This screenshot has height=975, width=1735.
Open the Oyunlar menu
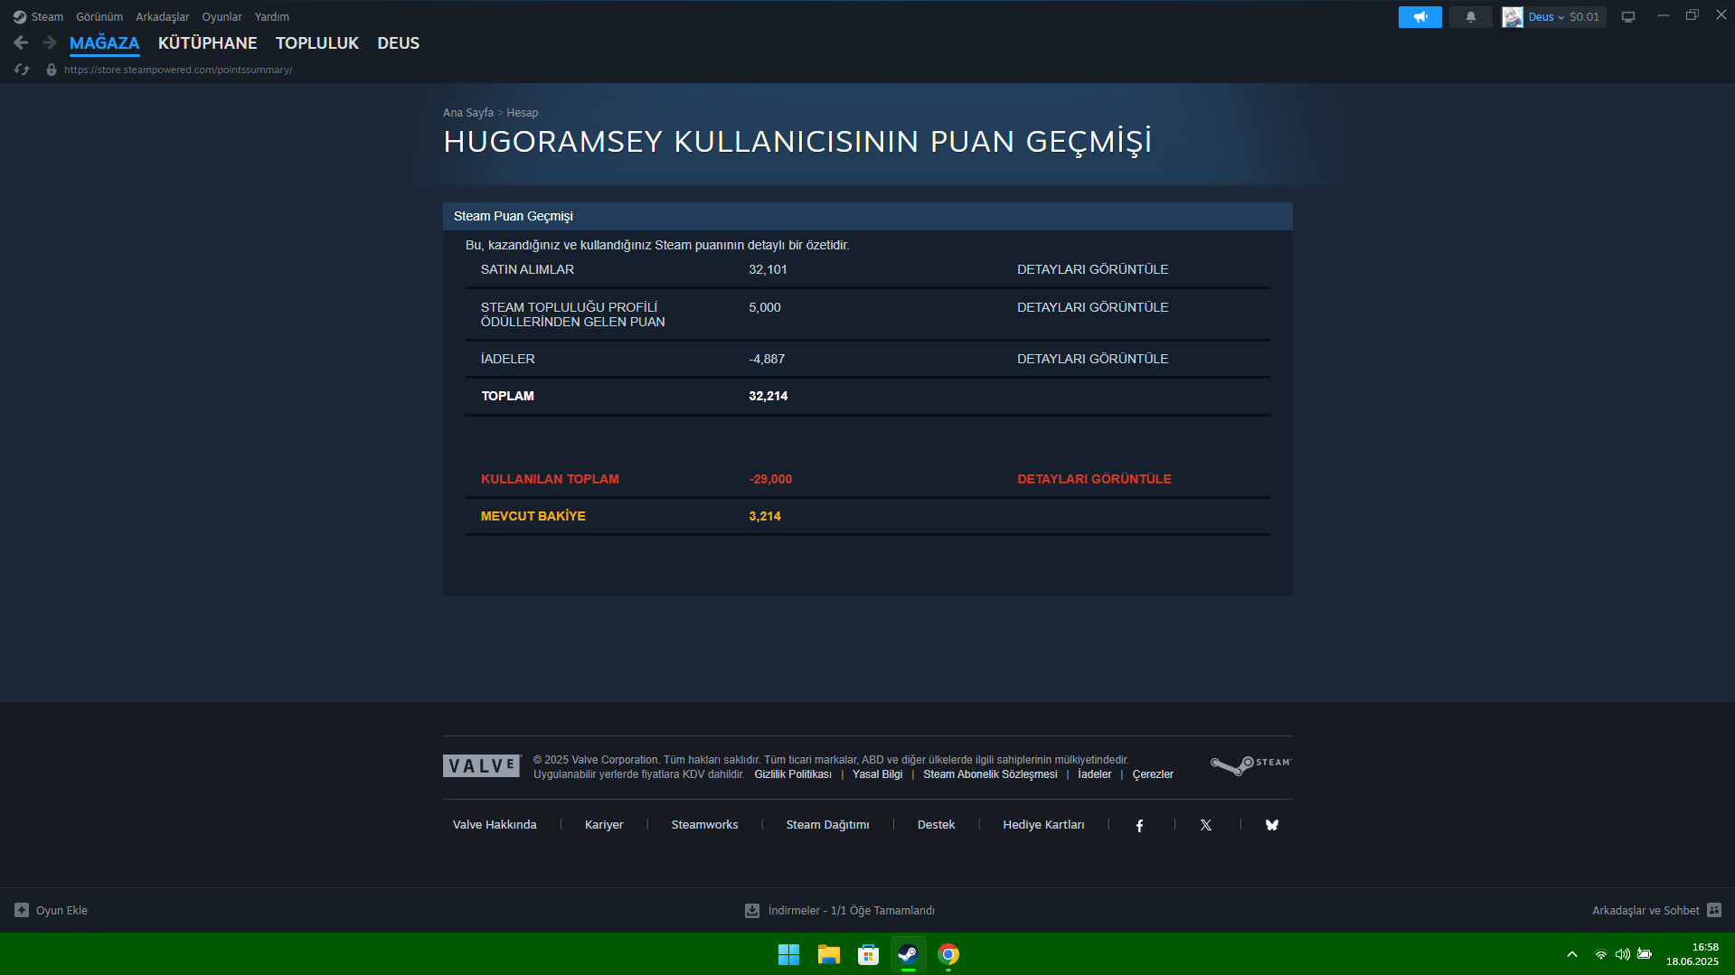click(222, 16)
